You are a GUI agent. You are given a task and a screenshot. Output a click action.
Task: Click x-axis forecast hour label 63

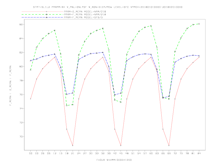[157, 153]
